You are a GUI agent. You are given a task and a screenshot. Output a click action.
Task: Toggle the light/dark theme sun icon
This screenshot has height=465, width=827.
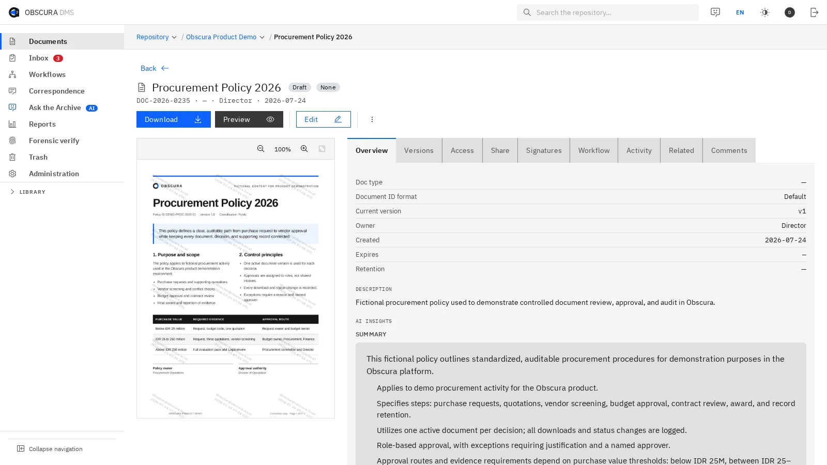(765, 12)
